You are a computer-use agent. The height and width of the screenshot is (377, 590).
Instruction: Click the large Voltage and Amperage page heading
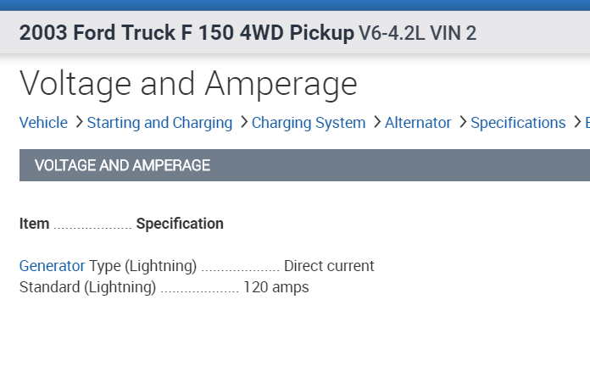click(188, 84)
